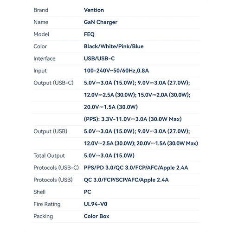Click the Black/White/Pink/Blue color value

coord(114,46)
